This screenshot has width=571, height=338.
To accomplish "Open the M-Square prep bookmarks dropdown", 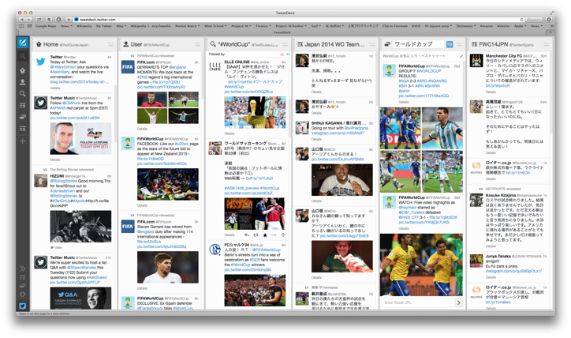I will [x=438, y=26].
